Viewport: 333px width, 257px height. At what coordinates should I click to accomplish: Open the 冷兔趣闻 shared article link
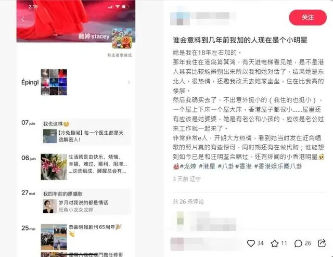(86, 136)
